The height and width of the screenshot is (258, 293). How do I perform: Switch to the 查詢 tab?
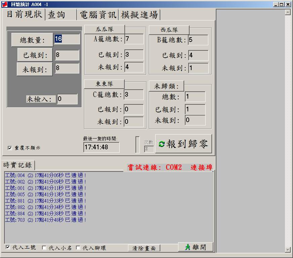click(56, 15)
